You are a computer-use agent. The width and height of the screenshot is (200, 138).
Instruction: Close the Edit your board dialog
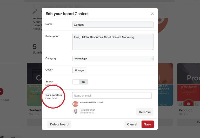[x=152, y=14]
